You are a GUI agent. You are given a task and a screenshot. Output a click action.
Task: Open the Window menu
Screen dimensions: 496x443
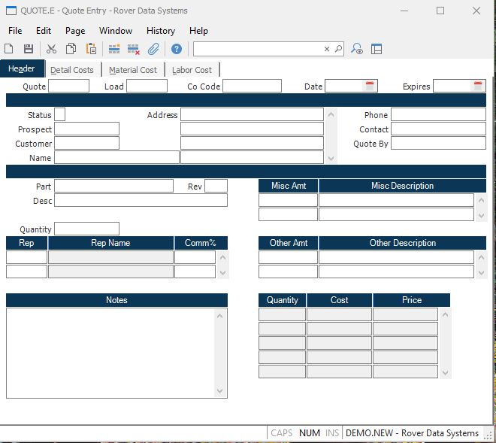tap(116, 31)
